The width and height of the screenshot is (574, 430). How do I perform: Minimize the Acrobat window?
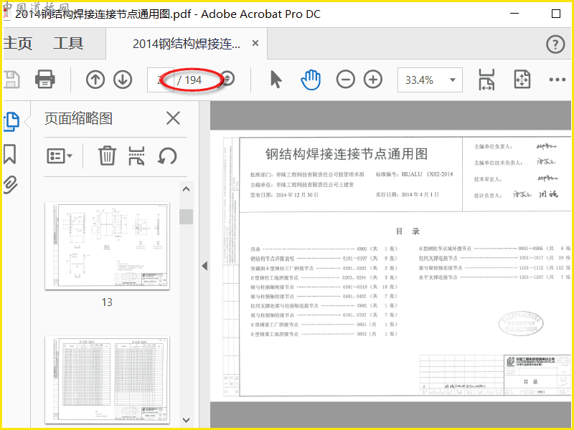[x=514, y=14]
